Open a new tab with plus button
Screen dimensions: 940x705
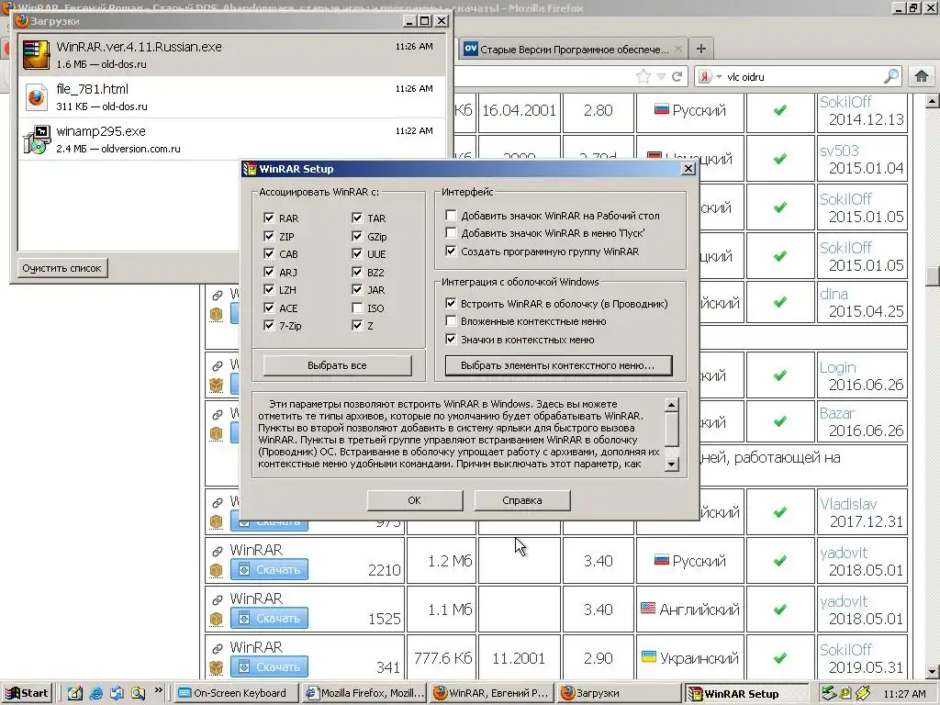tap(700, 49)
